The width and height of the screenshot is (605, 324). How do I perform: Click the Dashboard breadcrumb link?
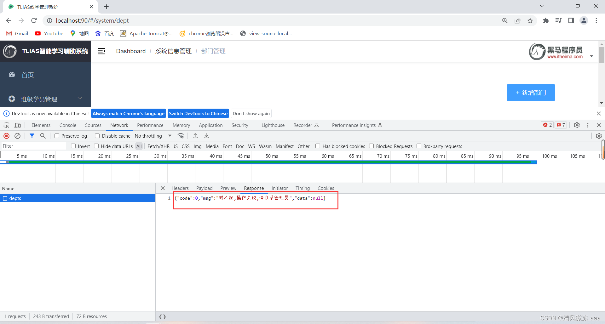pyautogui.click(x=131, y=51)
